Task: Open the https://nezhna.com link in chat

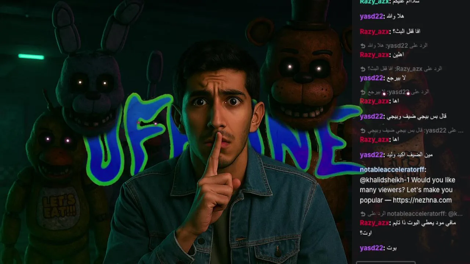Action: pyautogui.click(x=422, y=200)
